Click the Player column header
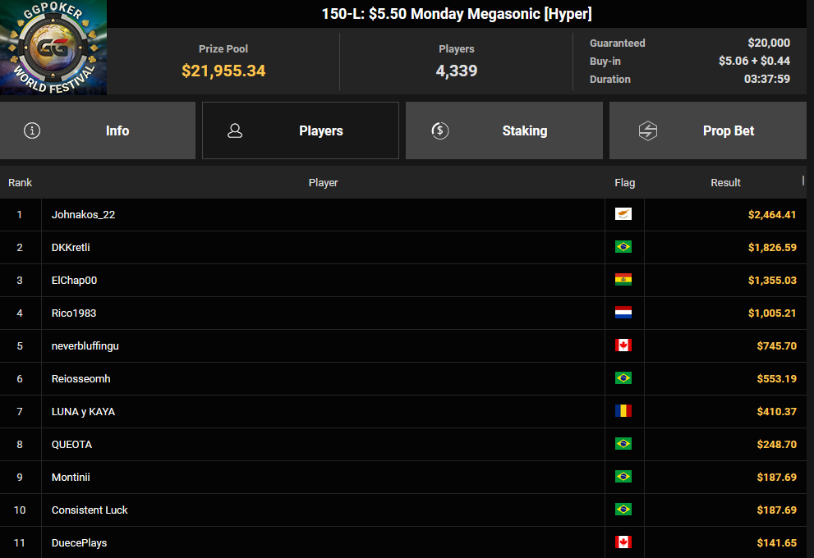814x558 pixels. click(x=323, y=182)
